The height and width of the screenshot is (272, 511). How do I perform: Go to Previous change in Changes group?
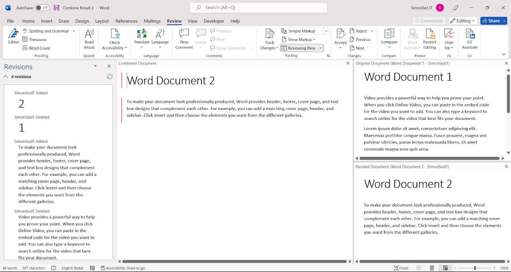360,40
